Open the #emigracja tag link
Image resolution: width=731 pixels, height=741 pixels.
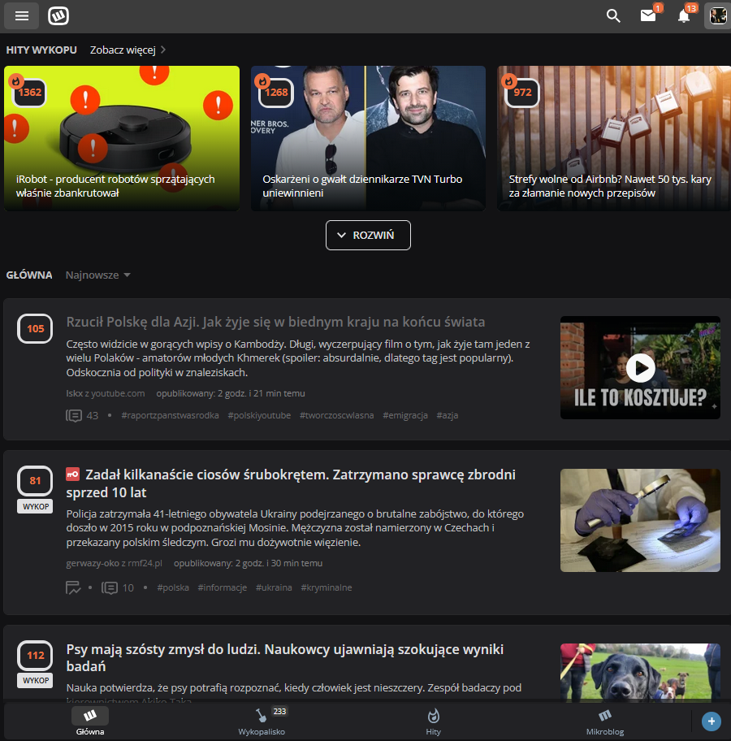(405, 415)
